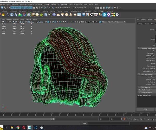Collapse the Specular Shading section
The height and width of the screenshot is (130, 156).
pos(139,74)
